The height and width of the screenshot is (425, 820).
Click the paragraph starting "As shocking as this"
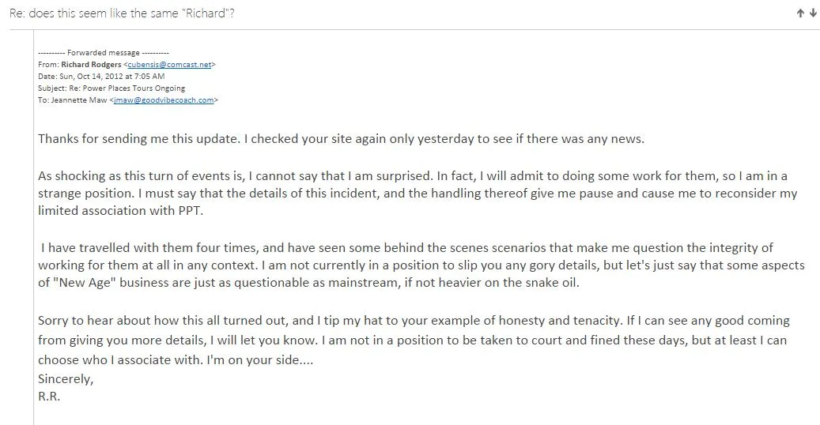tap(418, 194)
